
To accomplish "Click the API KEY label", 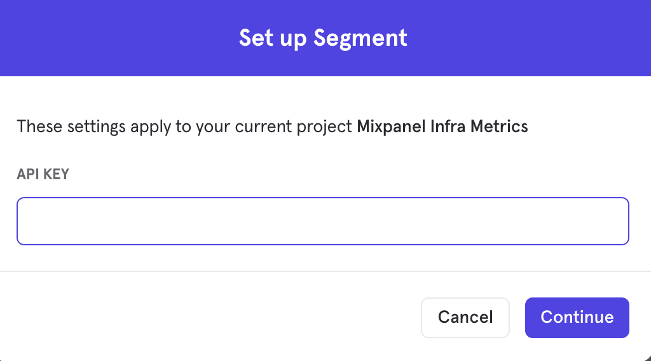I will [43, 175].
